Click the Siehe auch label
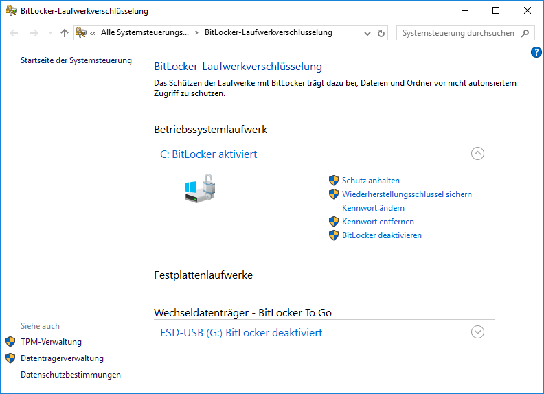The width and height of the screenshot is (544, 394). (x=40, y=325)
